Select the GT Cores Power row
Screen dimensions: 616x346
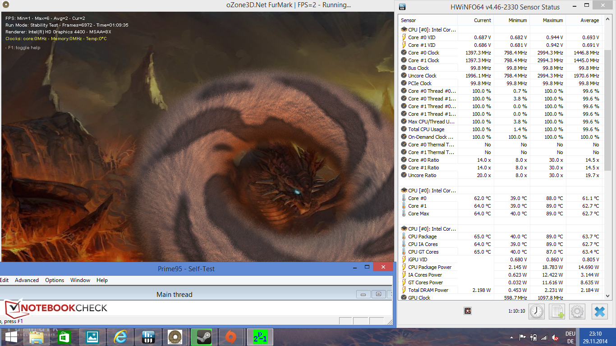pos(501,282)
